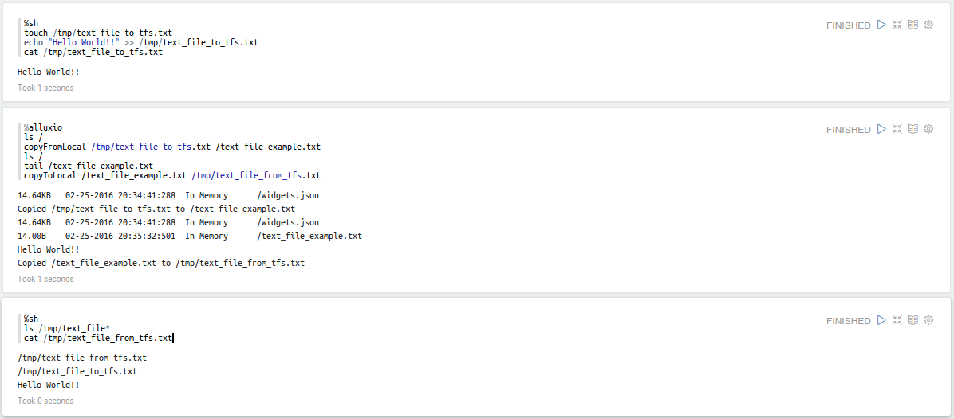Click the echo "Hello World!!" code line
Screen dimensions: 954x419
point(140,42)
